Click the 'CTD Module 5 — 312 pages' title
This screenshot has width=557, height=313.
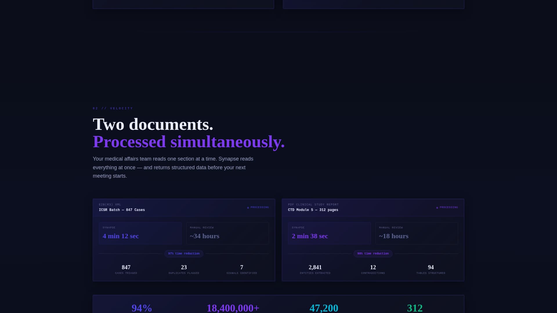point(313,210)
